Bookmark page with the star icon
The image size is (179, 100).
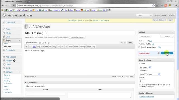(x=154, y=6)
